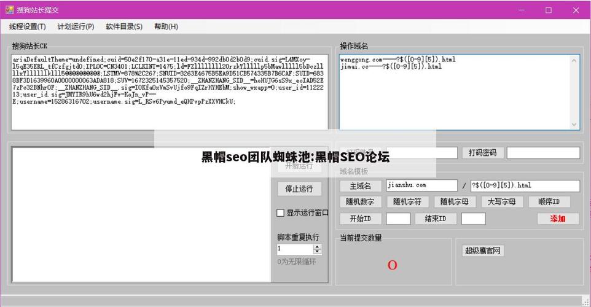Image resolution: width=591 pixels, height=307 pixels.
Task: Open the 软件目录(S) menu
Action: [x=124, y=26]
